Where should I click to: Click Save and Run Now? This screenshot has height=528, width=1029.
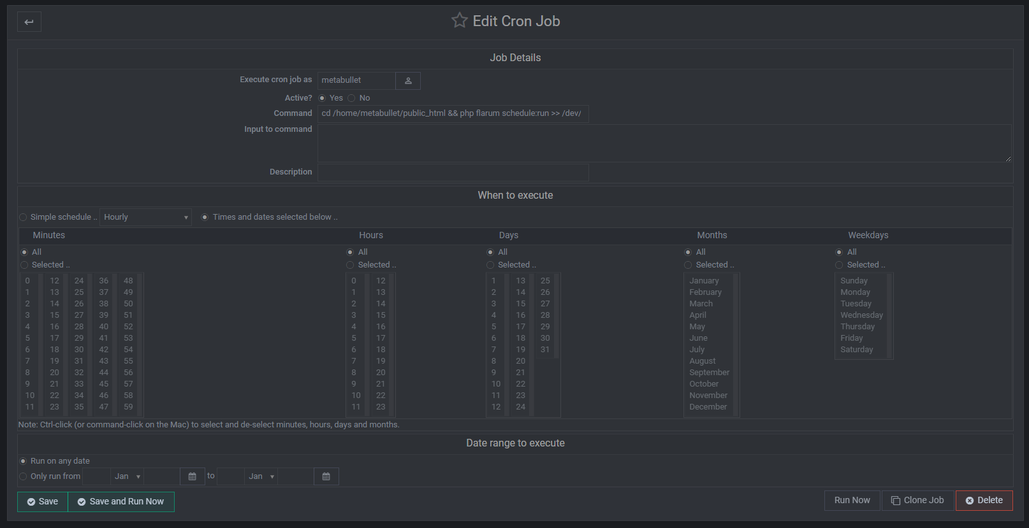pyautogui.click(x=120, y=502)
